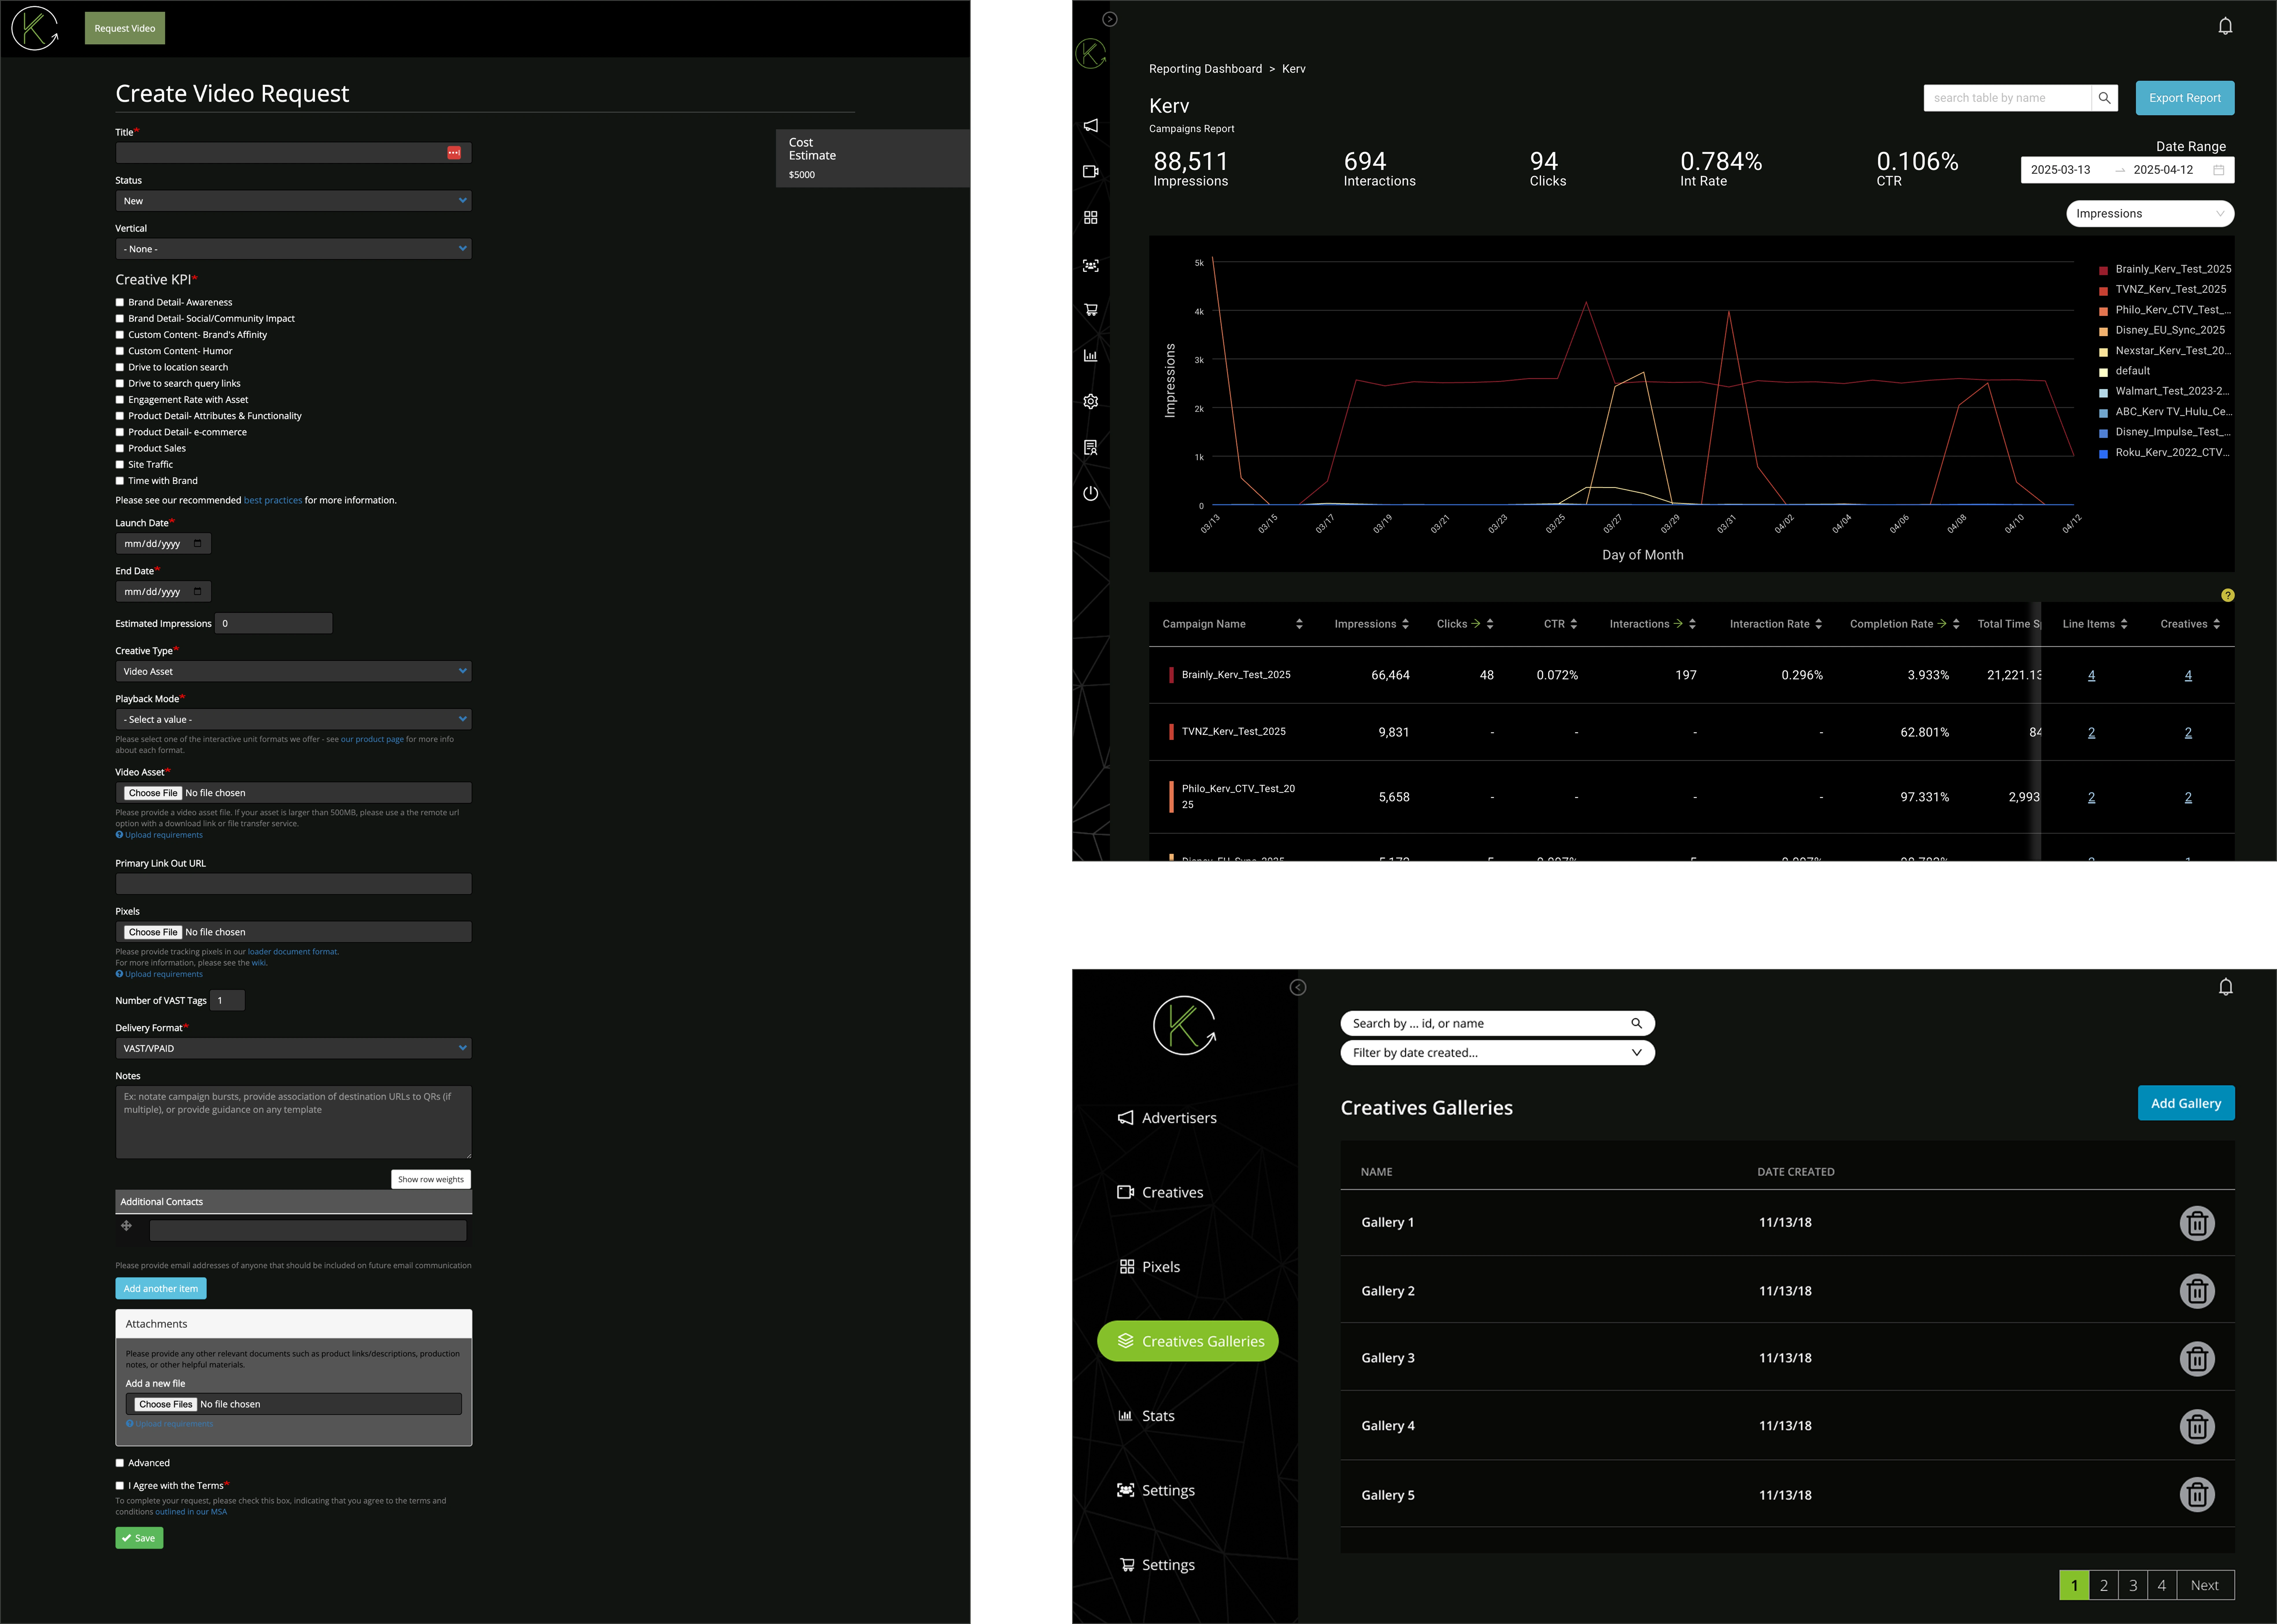Viewport: 2277px width, 1624px height.
Task: Click the Add Gallery button
Action: click(2186, 1103)
